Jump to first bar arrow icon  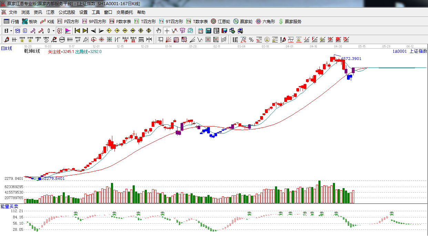coord(77,31)
